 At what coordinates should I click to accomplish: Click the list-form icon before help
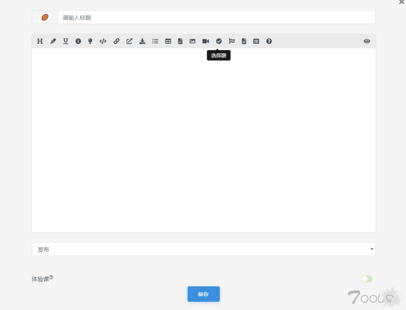(x=256, y=41)
